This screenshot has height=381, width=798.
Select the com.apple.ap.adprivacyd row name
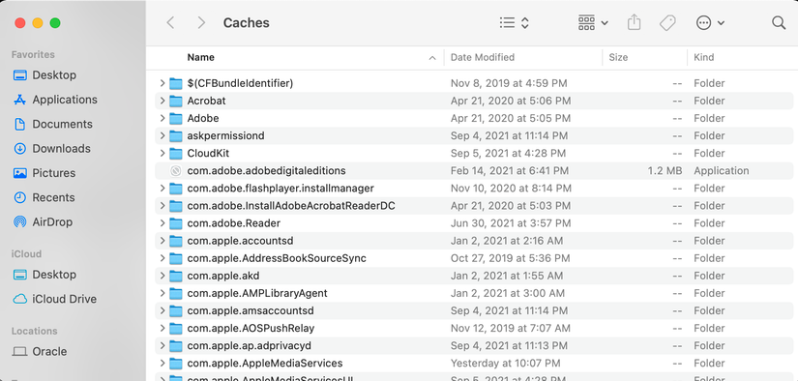click(x=249, y=346)
